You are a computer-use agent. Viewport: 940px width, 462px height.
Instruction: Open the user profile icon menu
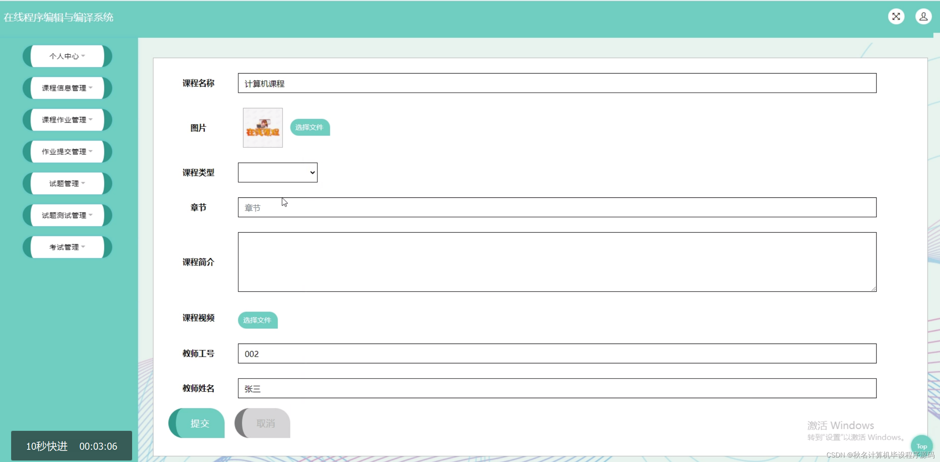pyautogui.click(x=923, y=17)
